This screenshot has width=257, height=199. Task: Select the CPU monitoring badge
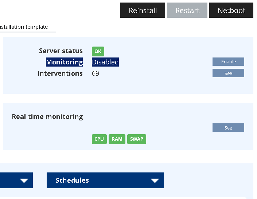coord(99,139)
